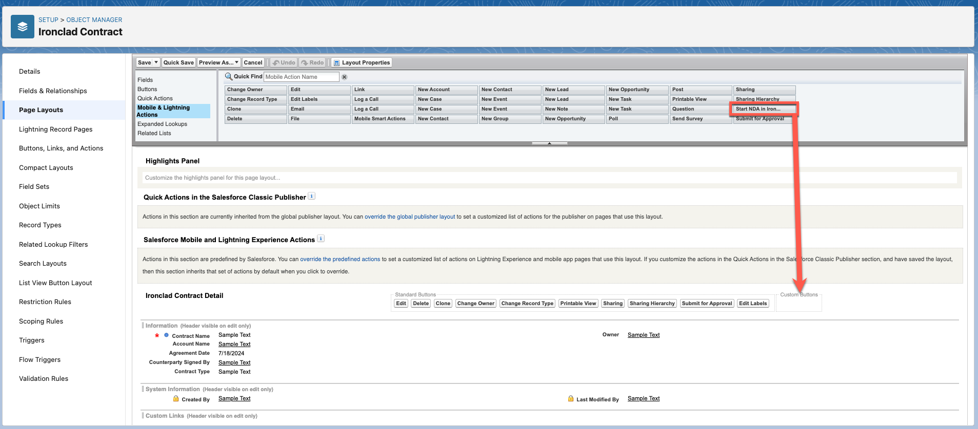Click the Custom Links section drag handle

(x=143, y=416)
